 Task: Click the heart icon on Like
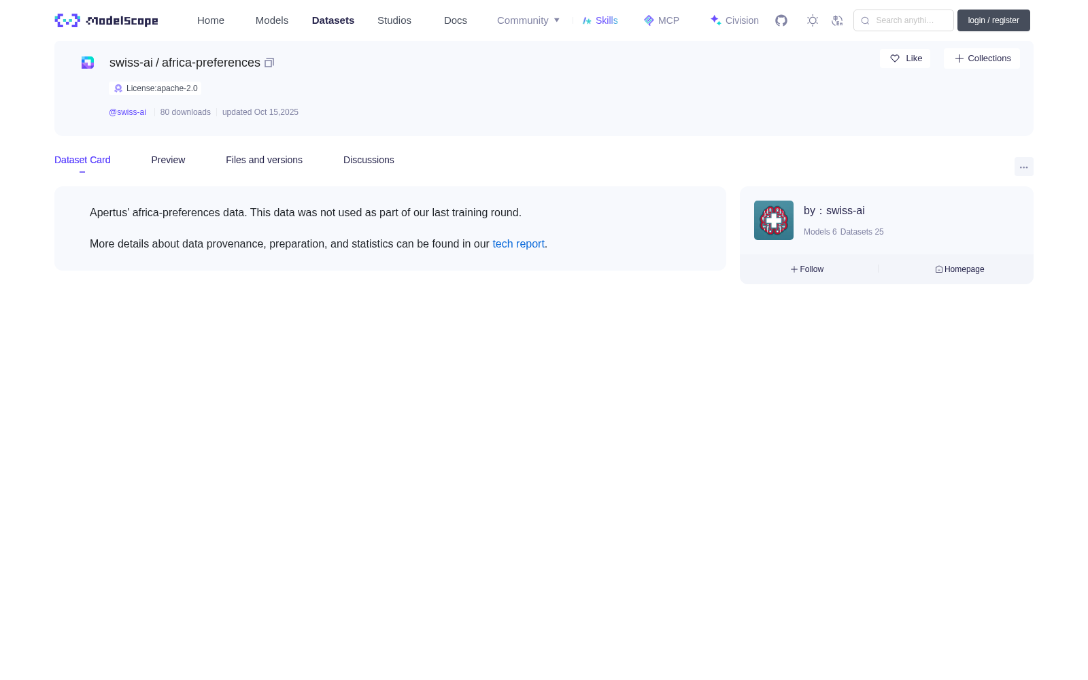tap(895, 58)
